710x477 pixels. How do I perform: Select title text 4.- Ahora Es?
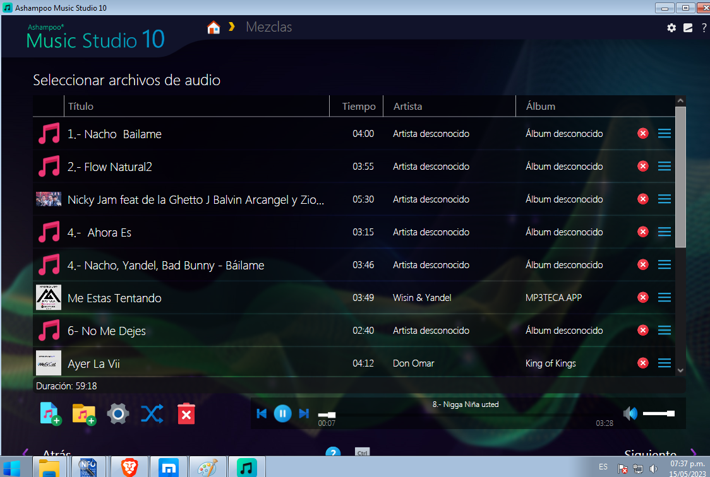(x=99, y=232)
